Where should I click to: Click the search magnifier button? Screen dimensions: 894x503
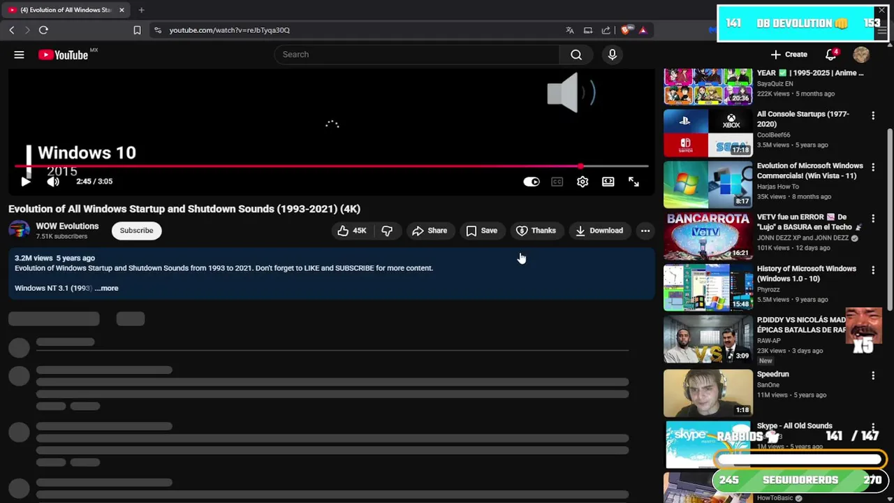(576, 54)
